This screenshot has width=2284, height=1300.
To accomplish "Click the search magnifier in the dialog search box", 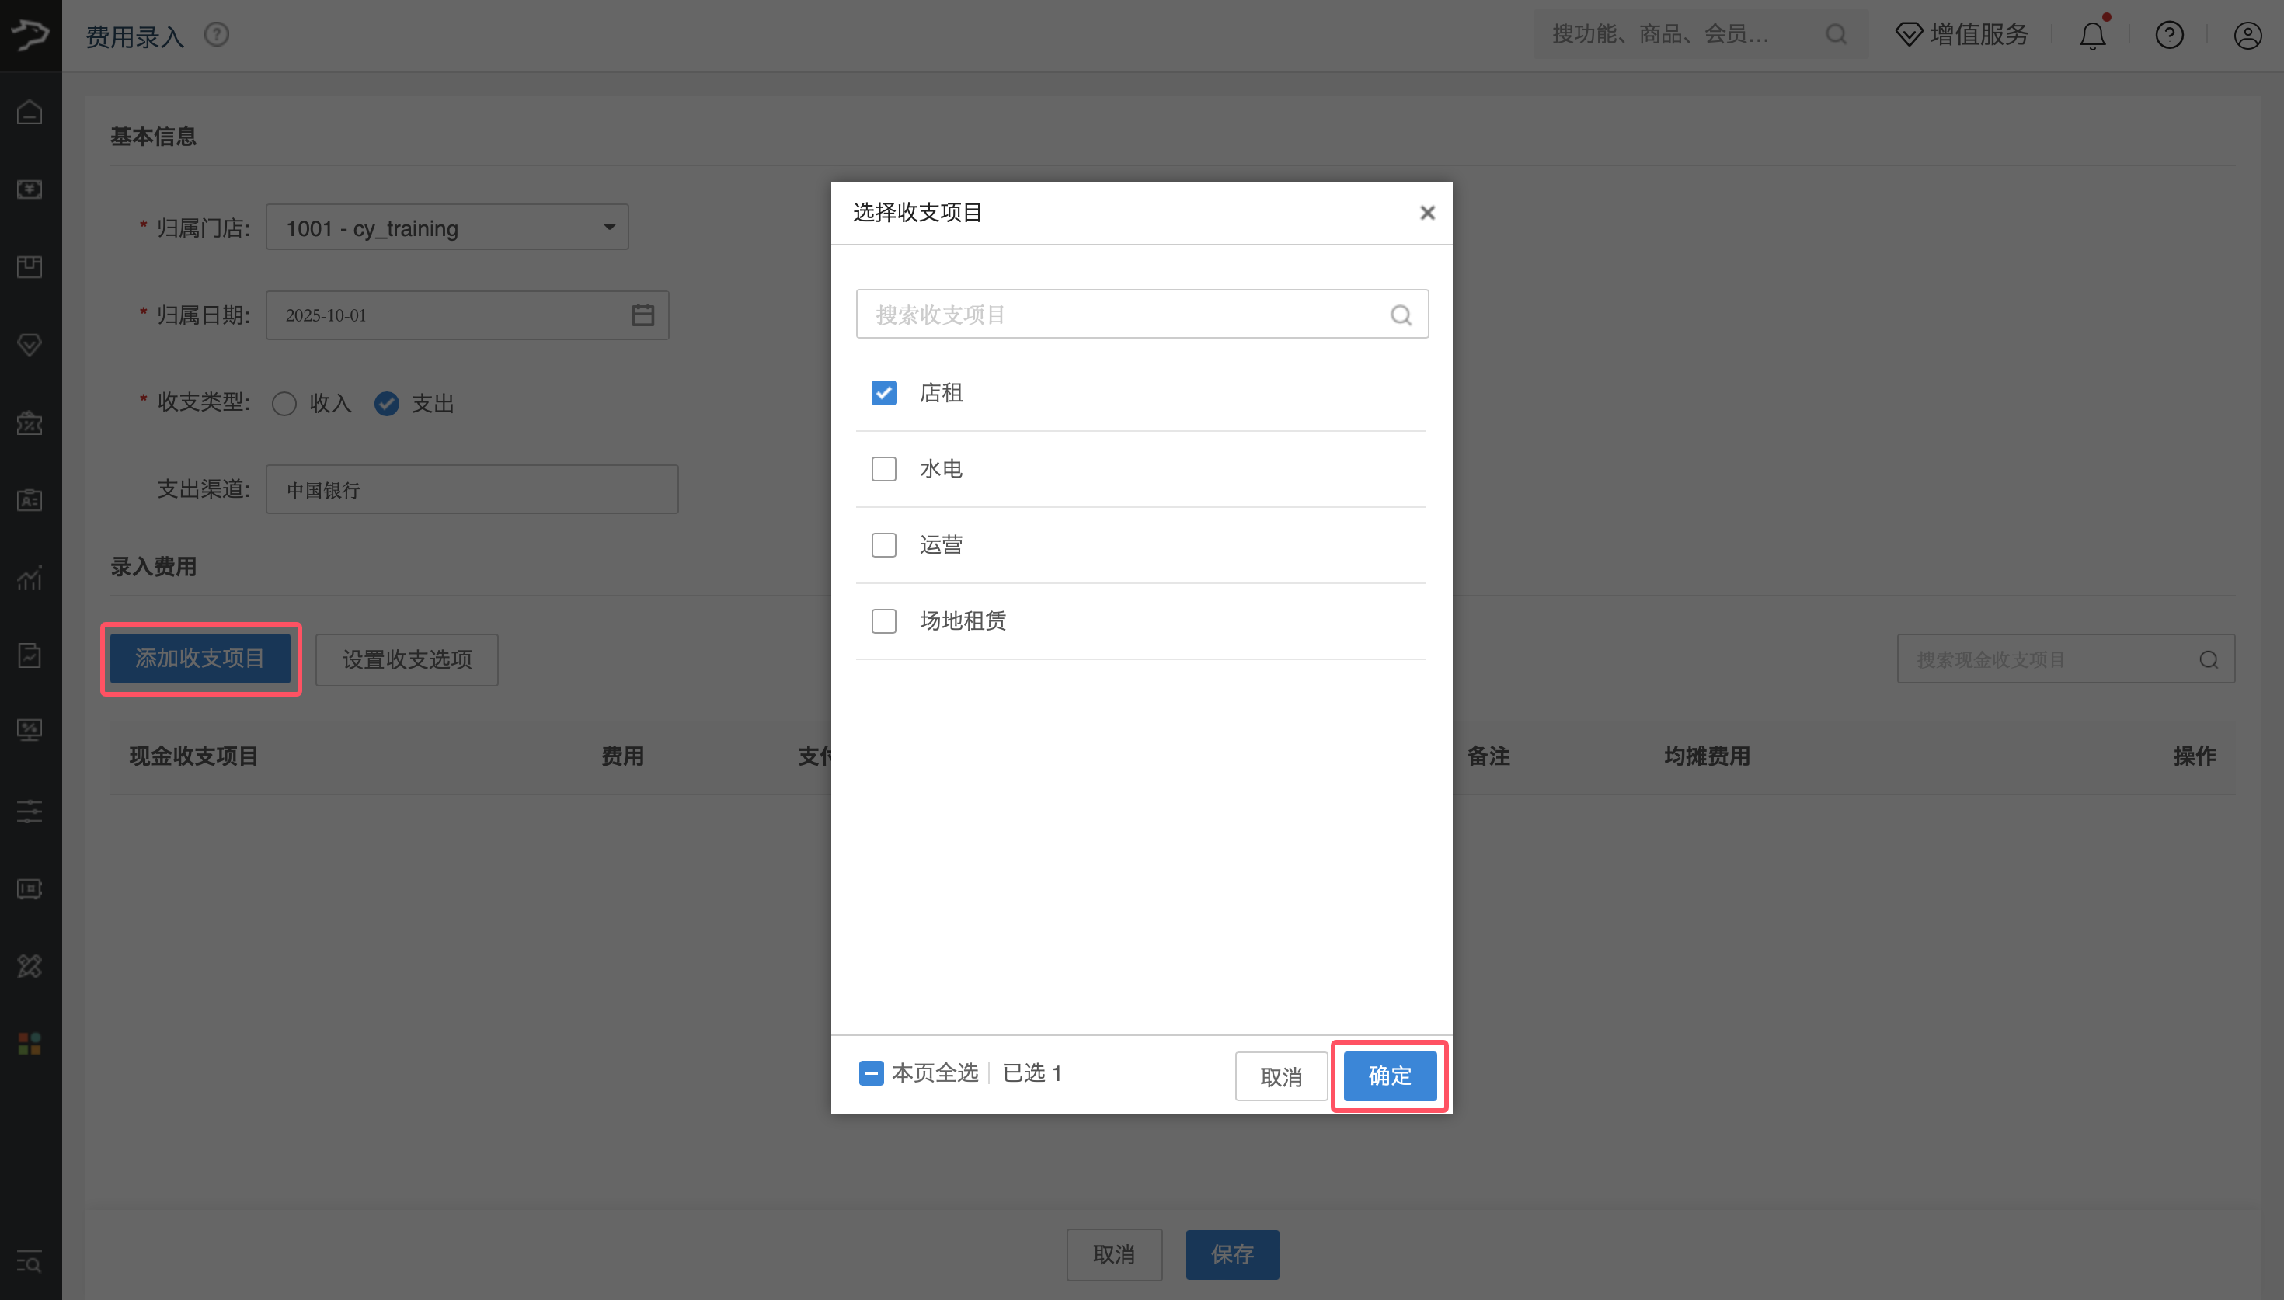I will pos(1399,314).
